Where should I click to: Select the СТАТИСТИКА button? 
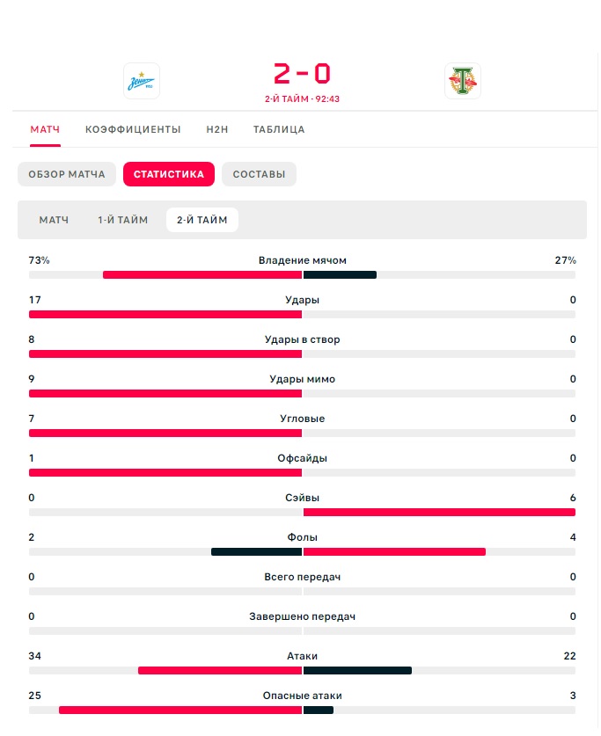coord(169,174)
